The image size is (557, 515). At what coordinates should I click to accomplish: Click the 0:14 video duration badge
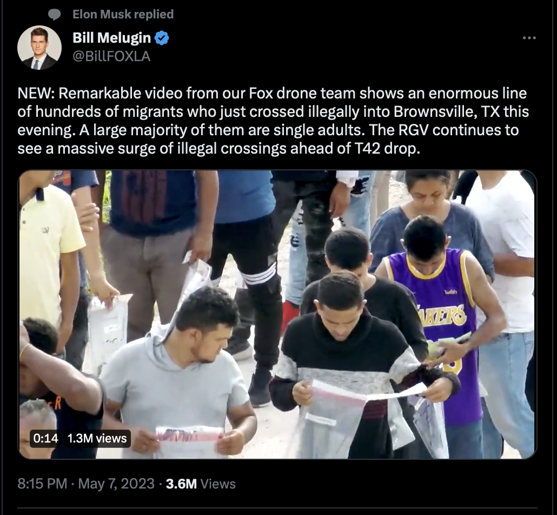click(45, 438)
